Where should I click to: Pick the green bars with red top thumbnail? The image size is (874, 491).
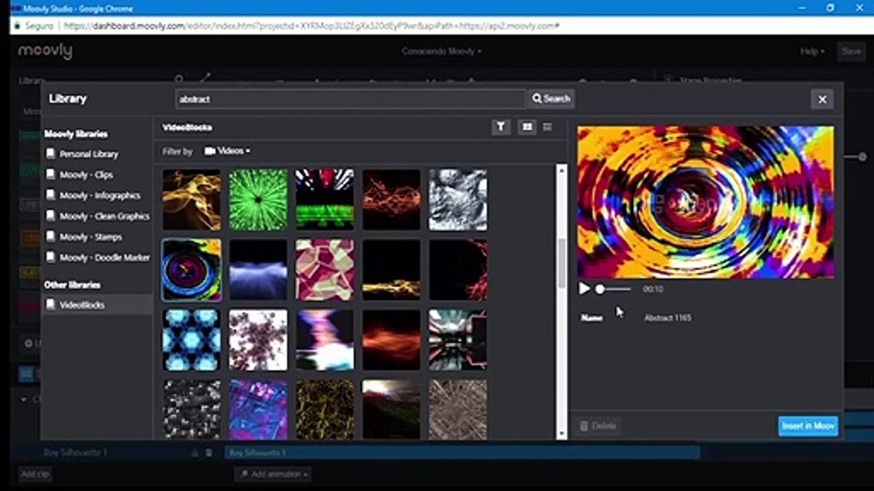point(324,200)
